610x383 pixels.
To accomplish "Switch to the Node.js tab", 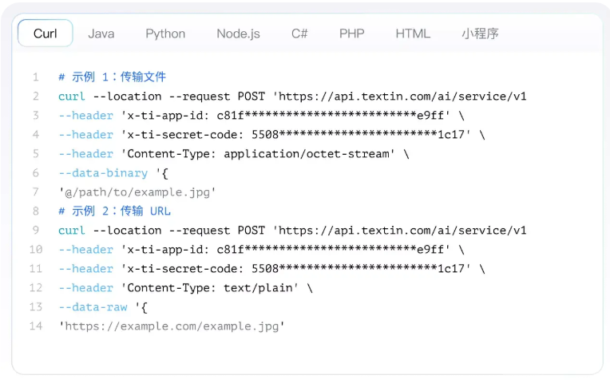I will point(237,34).
